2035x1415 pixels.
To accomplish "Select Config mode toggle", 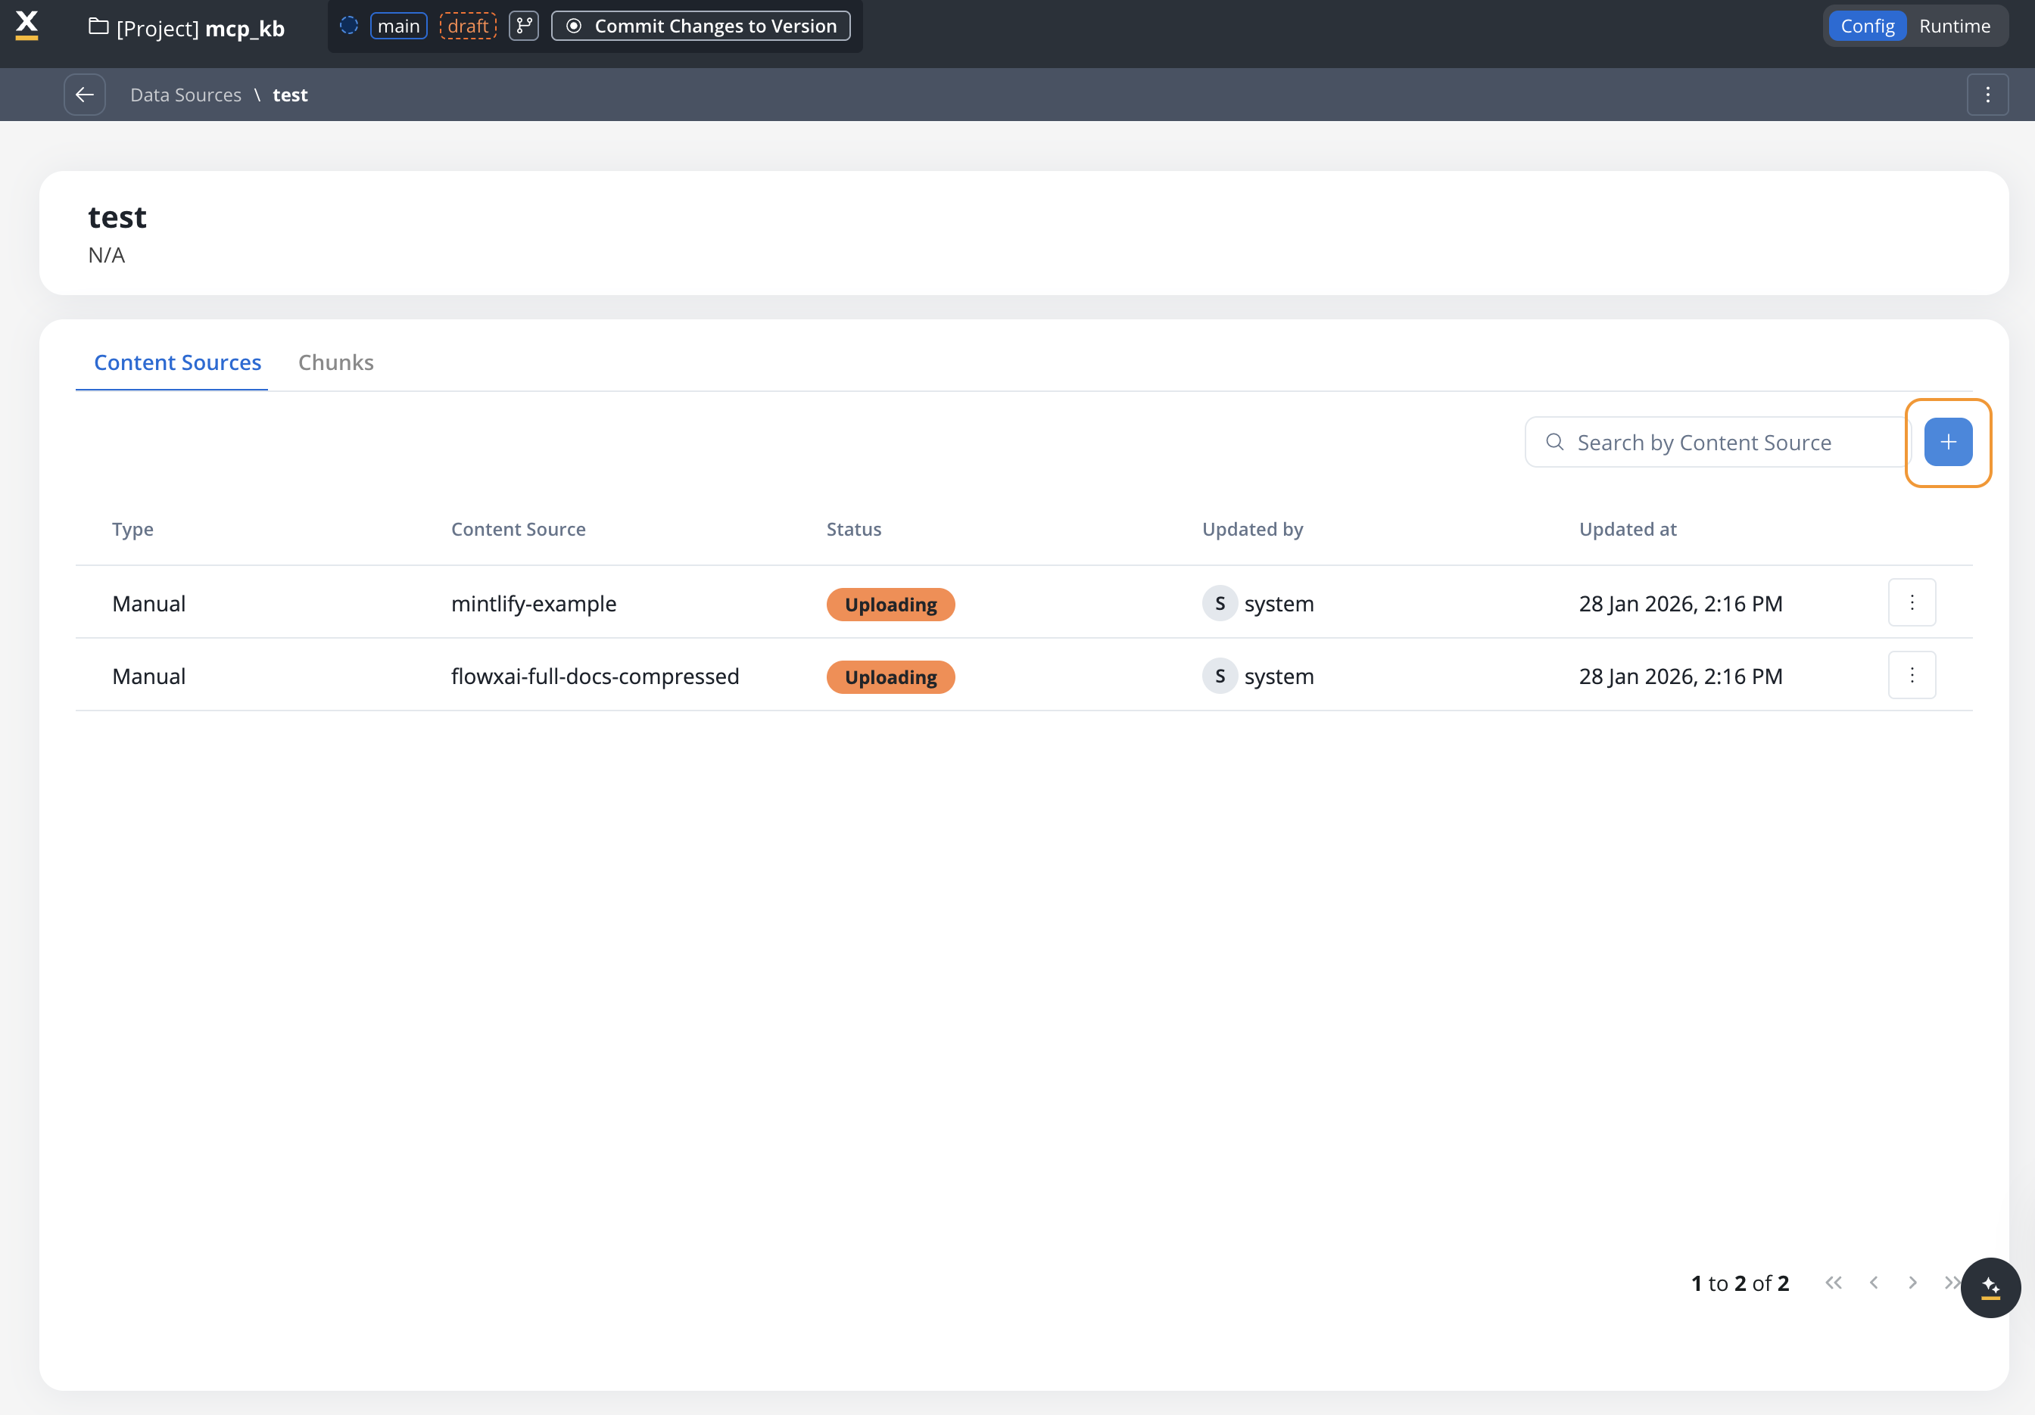I will 1867,26.
